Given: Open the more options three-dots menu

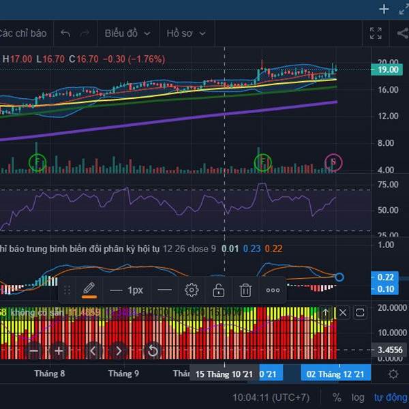Looking at the screenshot, I should 273,290.
